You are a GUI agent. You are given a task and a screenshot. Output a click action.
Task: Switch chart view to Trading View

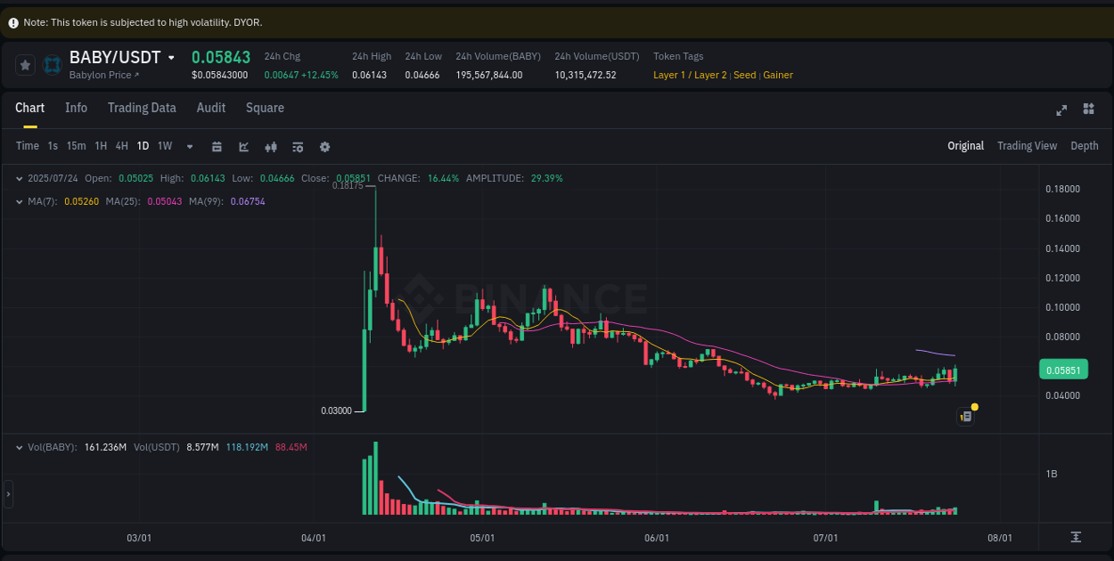click(1027, 145)
